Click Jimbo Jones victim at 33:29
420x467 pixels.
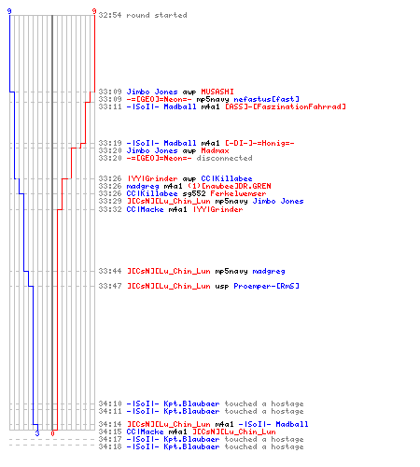click(278, 201)
